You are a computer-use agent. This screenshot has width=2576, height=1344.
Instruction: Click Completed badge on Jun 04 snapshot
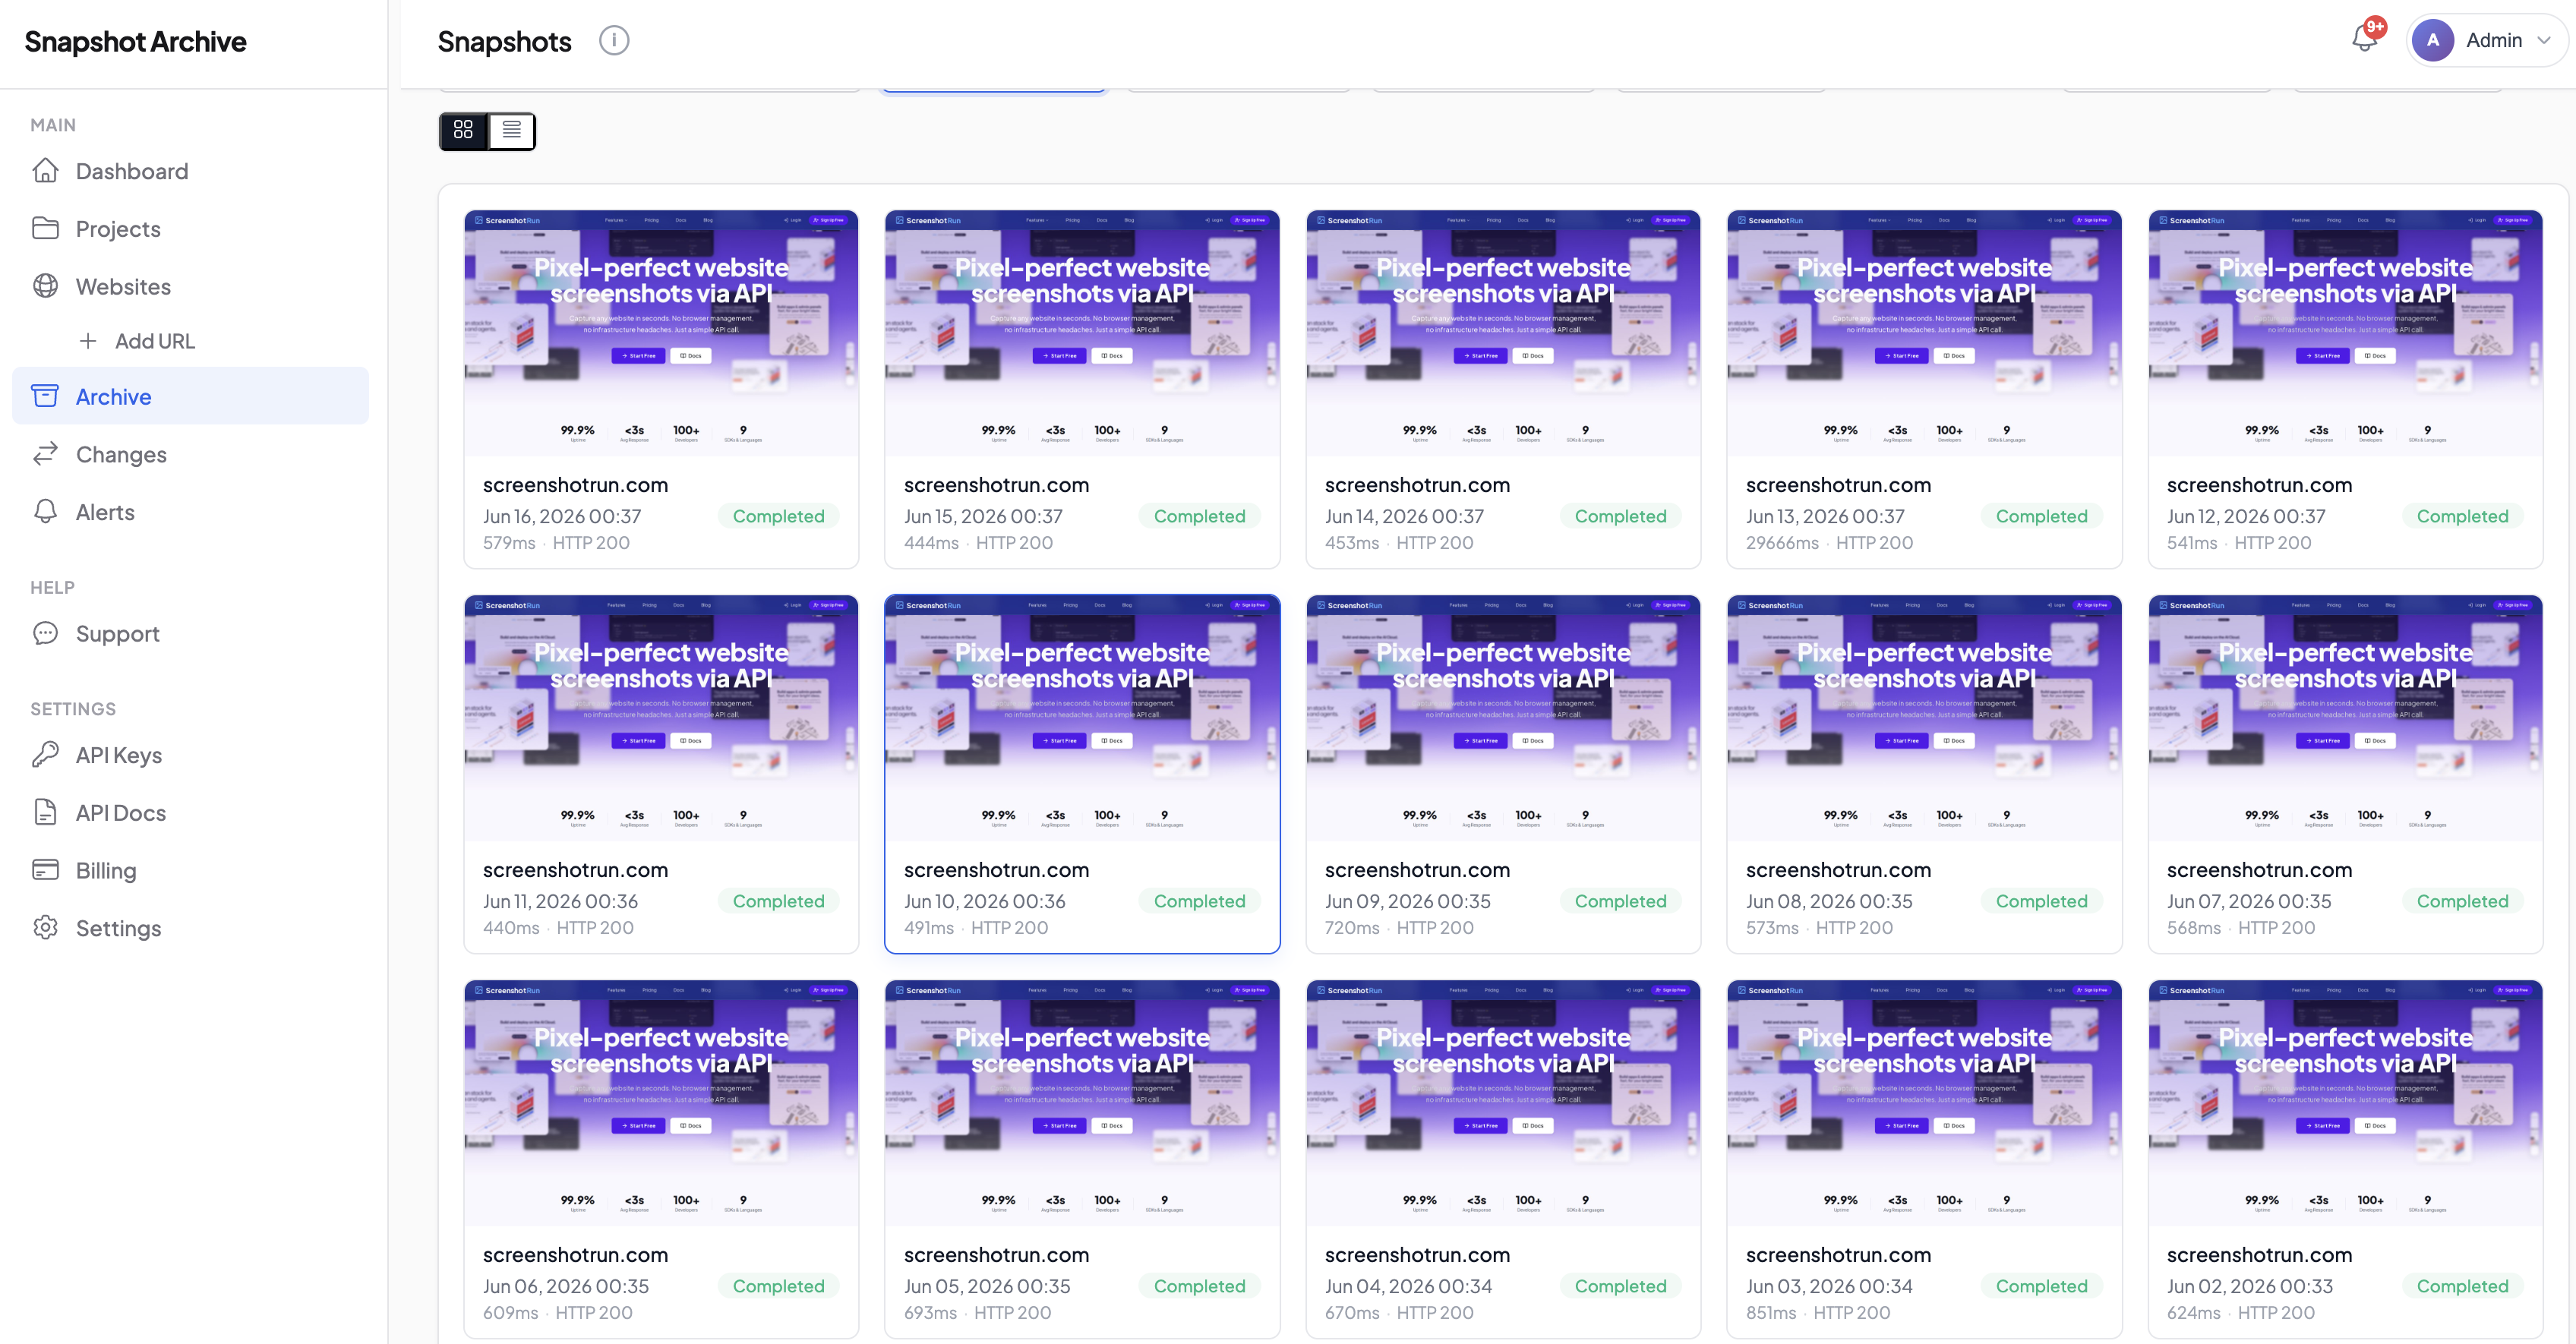pos(1620,1286)
